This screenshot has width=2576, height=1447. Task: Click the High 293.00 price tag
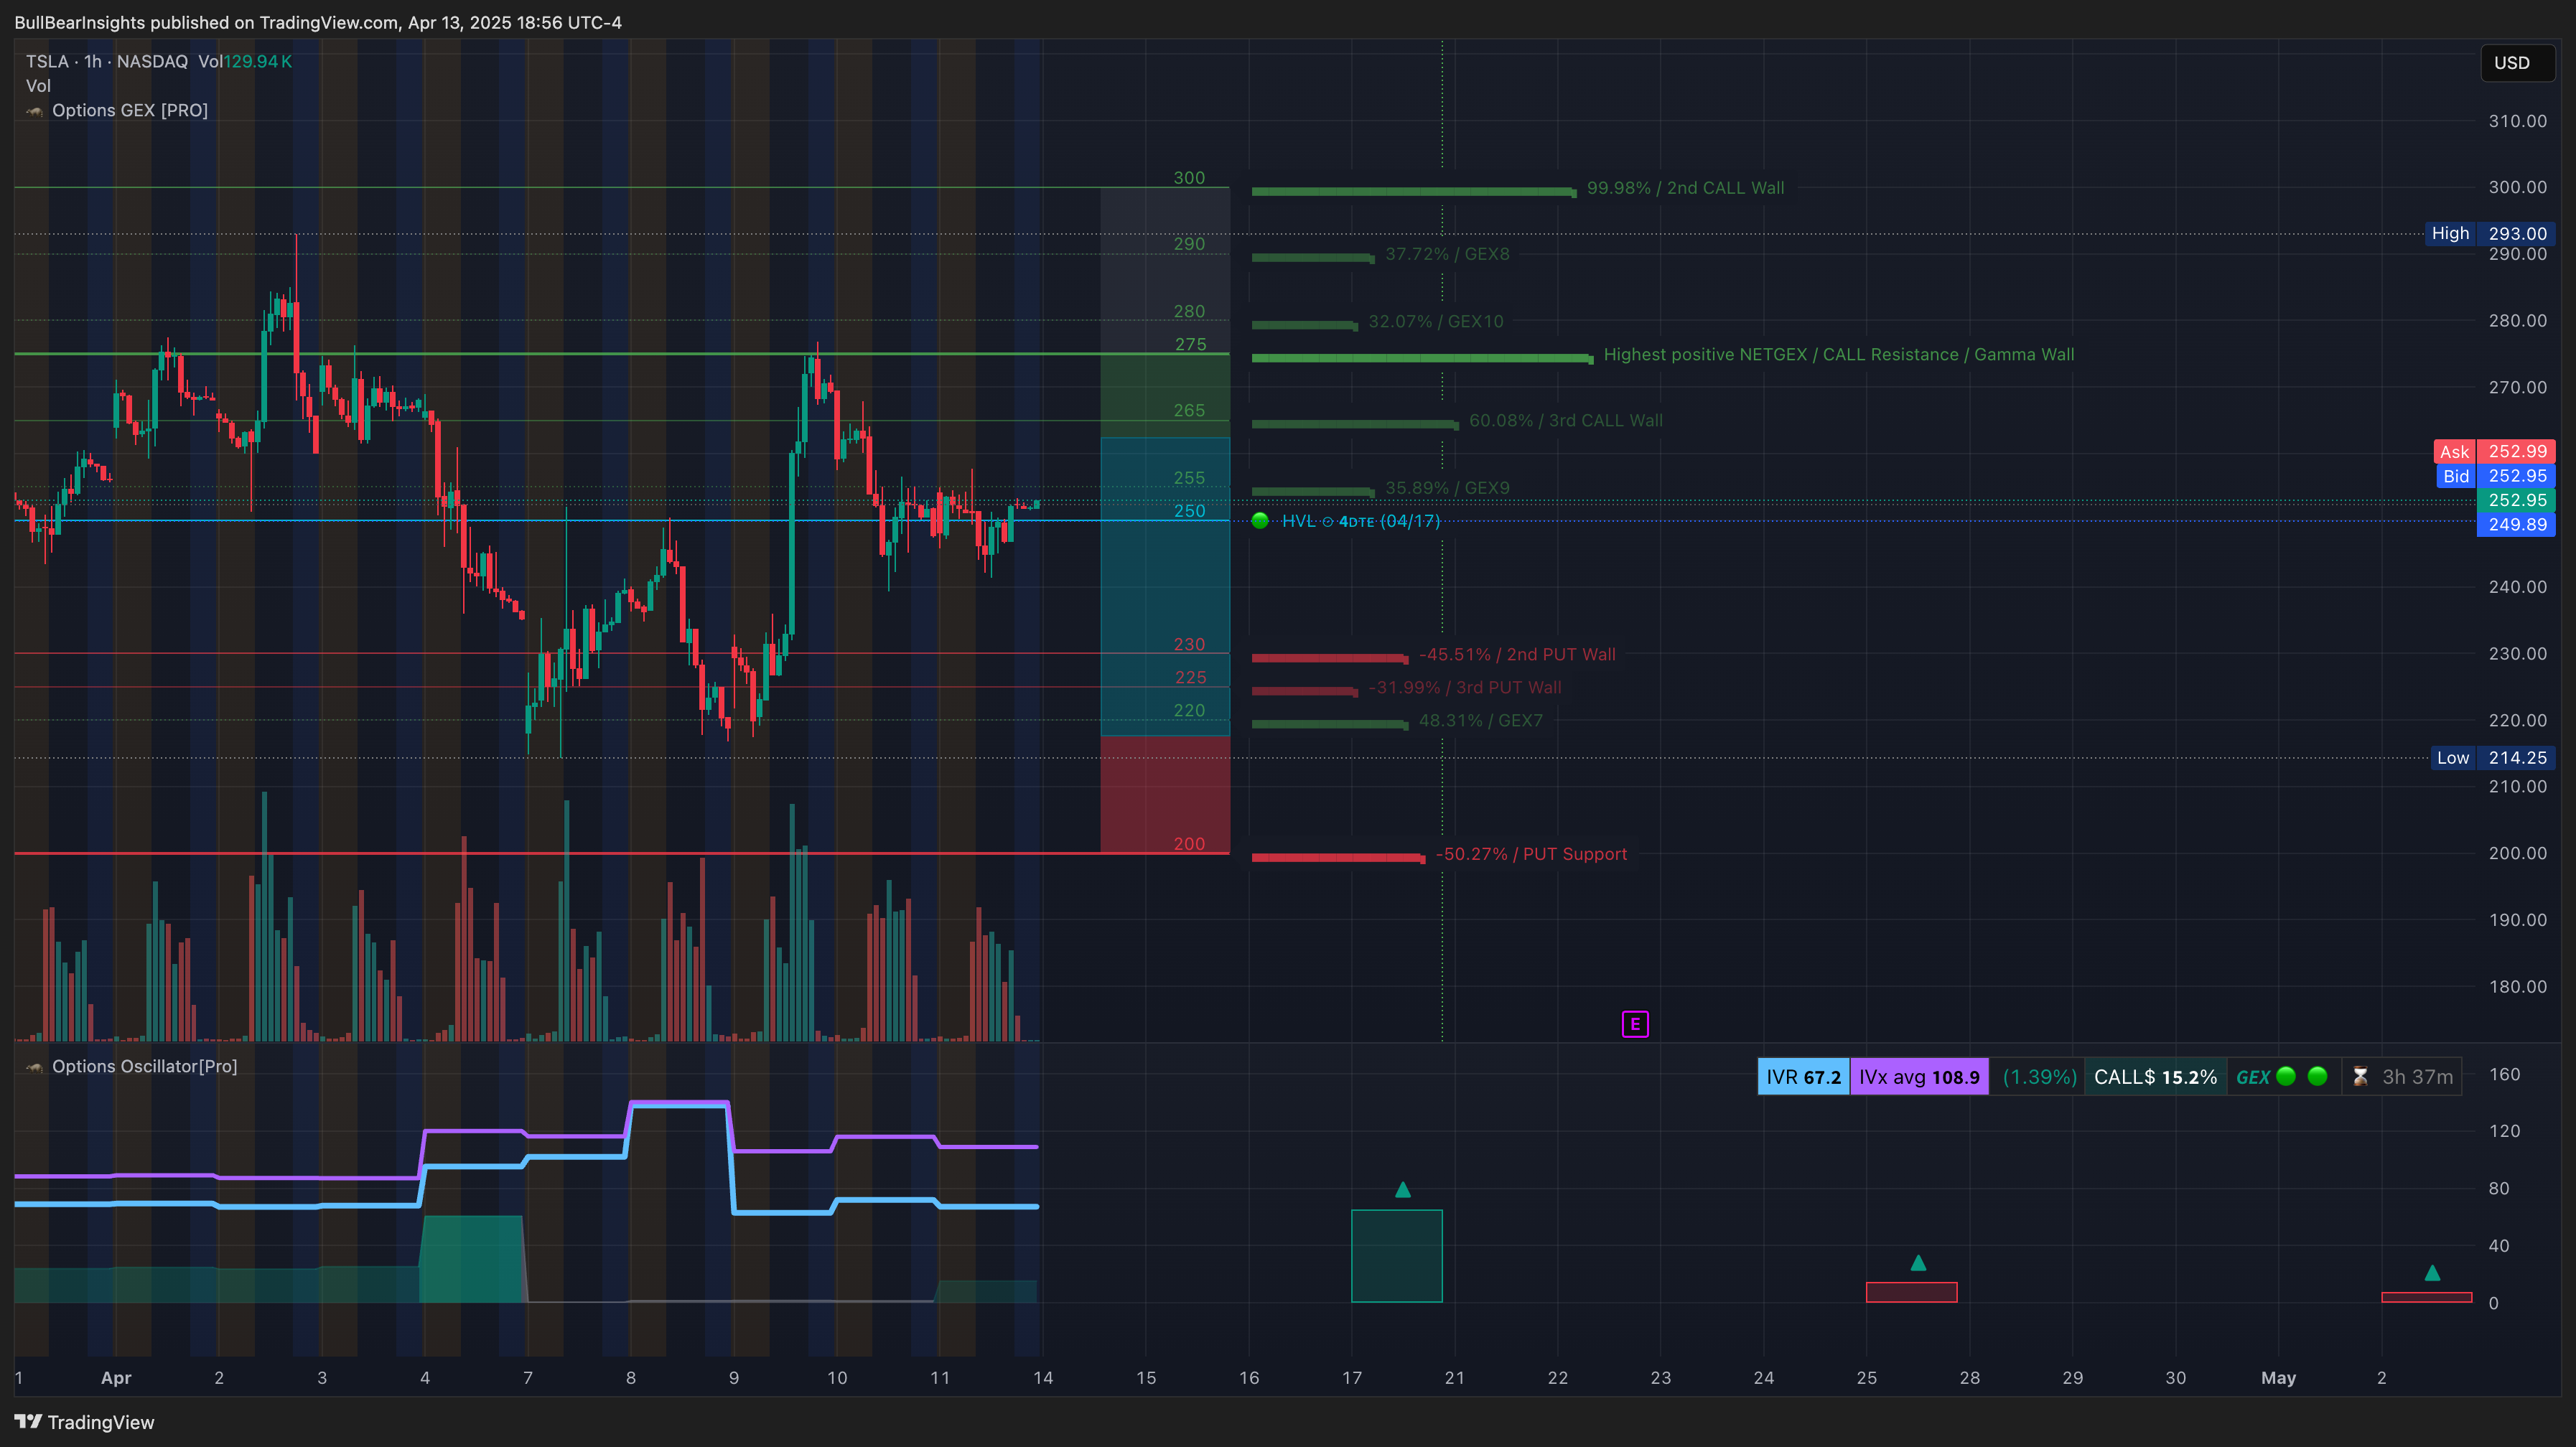click(2489, 233)
